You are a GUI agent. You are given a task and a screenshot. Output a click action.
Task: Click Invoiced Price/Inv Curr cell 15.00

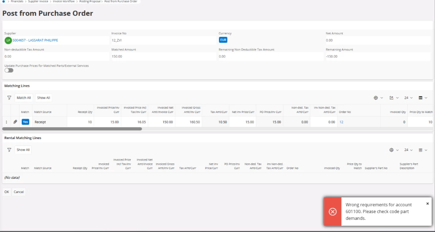pyautogui.click(x=107, y=122)
